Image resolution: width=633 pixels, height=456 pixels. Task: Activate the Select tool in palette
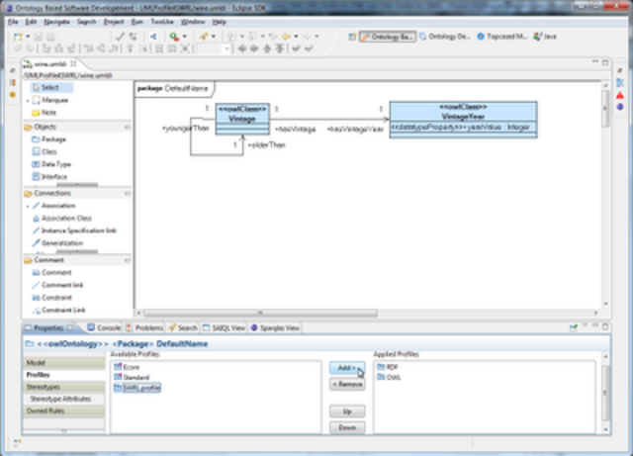coord(50,87)
